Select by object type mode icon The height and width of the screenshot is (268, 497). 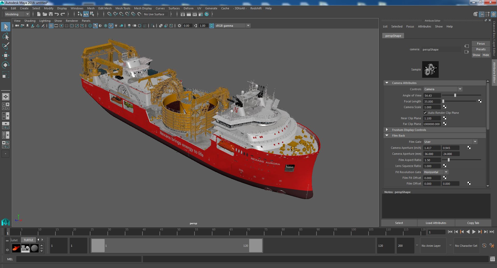(x=86, y=14)
